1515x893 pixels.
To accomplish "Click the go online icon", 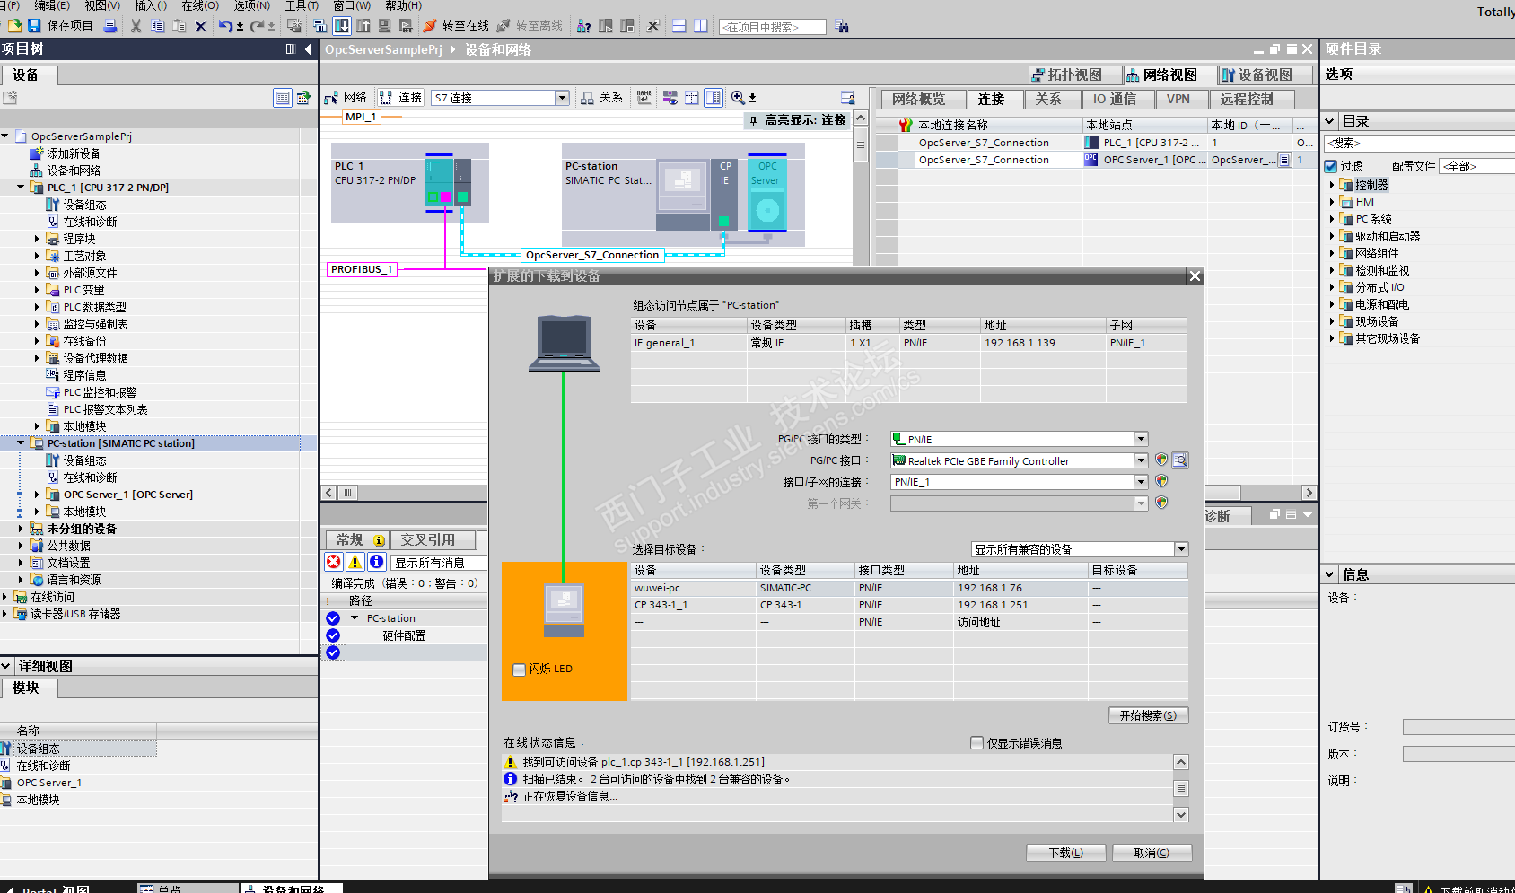I will (x=430, y=26).
